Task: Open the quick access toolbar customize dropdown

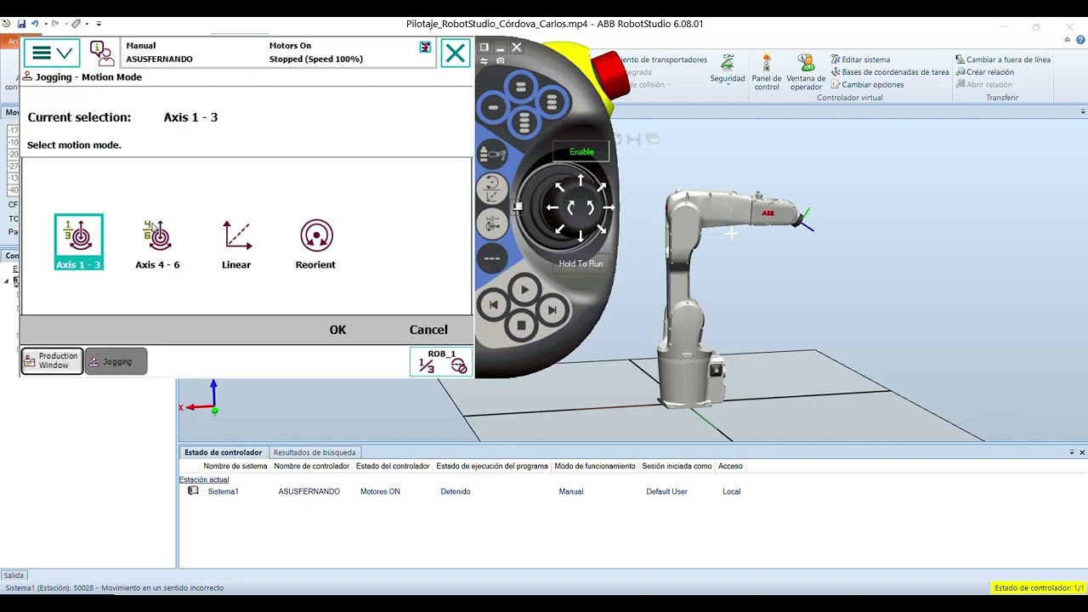Action: [99, 24]
